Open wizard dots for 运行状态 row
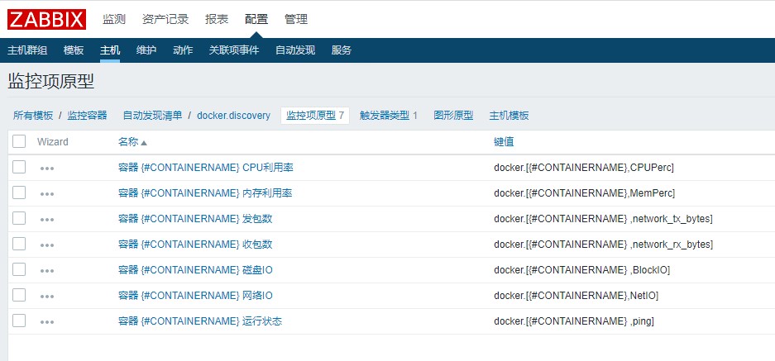 (47, 322)
